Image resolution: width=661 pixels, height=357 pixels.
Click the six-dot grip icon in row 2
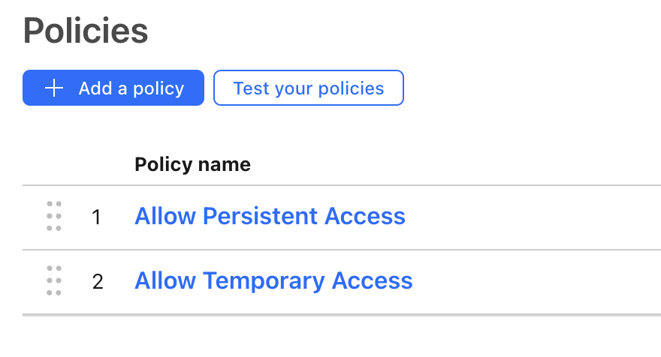pos(54,280)
